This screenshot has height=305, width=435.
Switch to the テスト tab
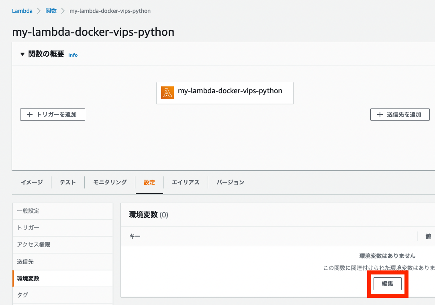(x=68, y=182)
